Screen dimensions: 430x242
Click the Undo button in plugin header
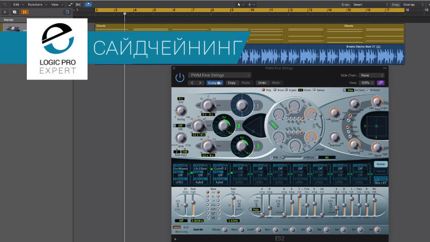(262, 83)
